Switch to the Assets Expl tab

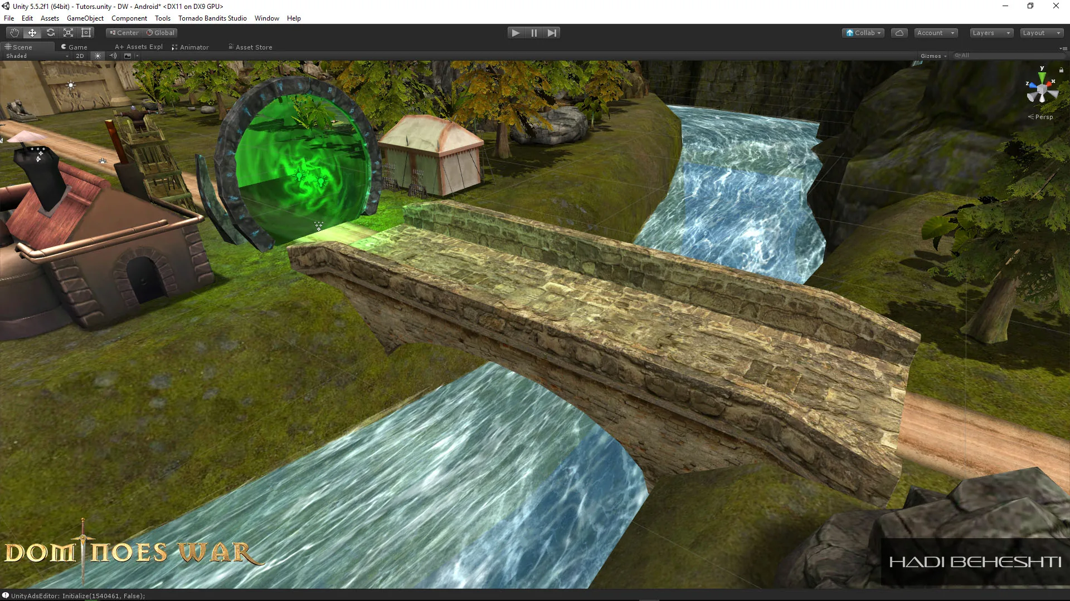click(x=139, y=47)
